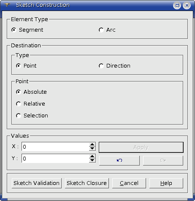Screen dimensions: 195x201
Task: Click the Sketch Validation button
Action: tap(37, 183)
